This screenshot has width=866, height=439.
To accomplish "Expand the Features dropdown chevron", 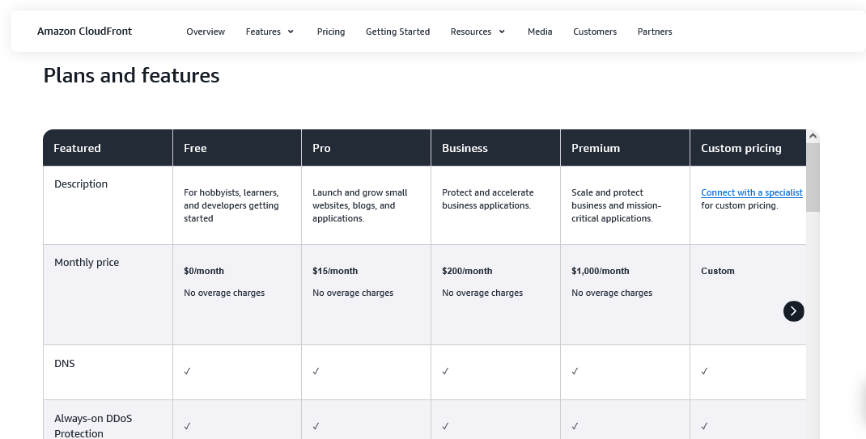I will click(291, 32).
